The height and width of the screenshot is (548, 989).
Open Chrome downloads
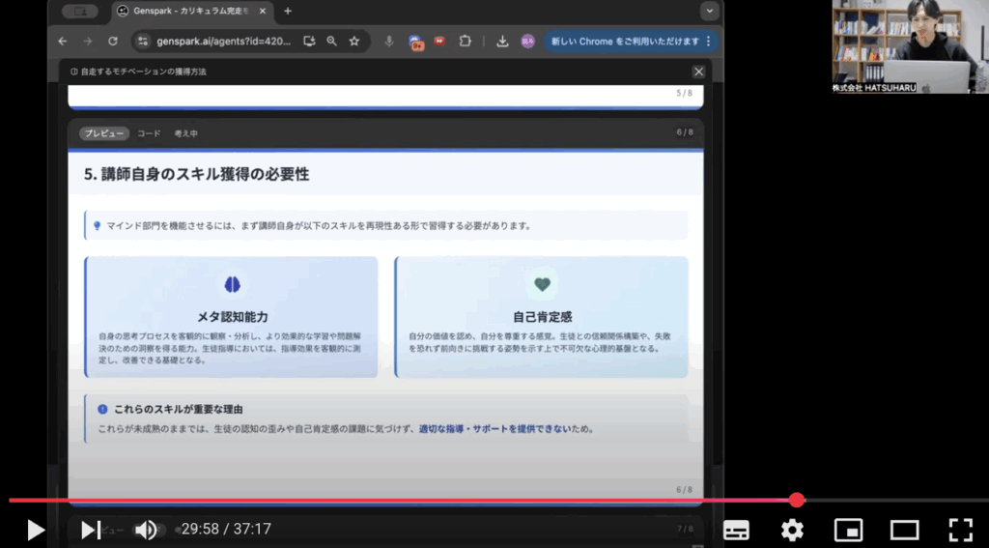502,42
